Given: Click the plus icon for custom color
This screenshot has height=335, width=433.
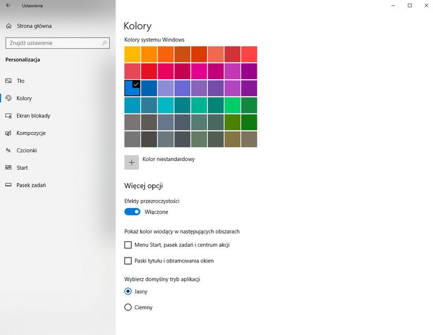Looking at the screenshot, I should pyautogui.click(x=132, y=162).
